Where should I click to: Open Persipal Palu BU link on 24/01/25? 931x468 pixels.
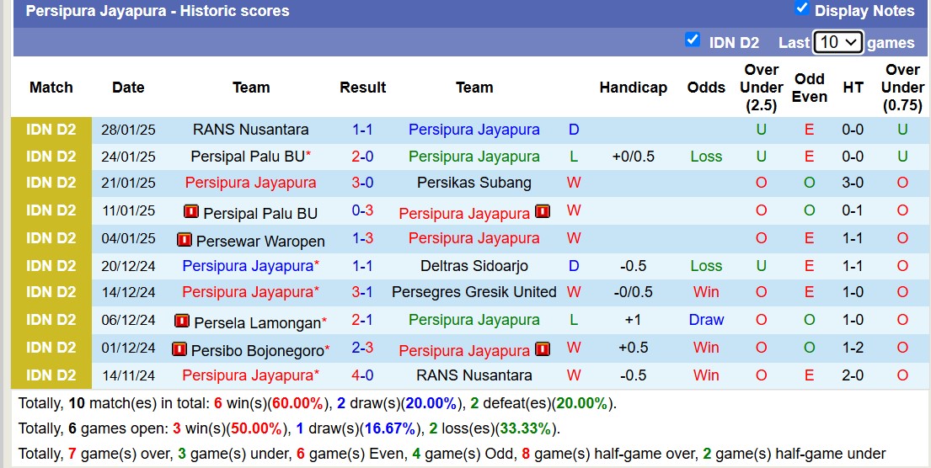click(247, 157)
